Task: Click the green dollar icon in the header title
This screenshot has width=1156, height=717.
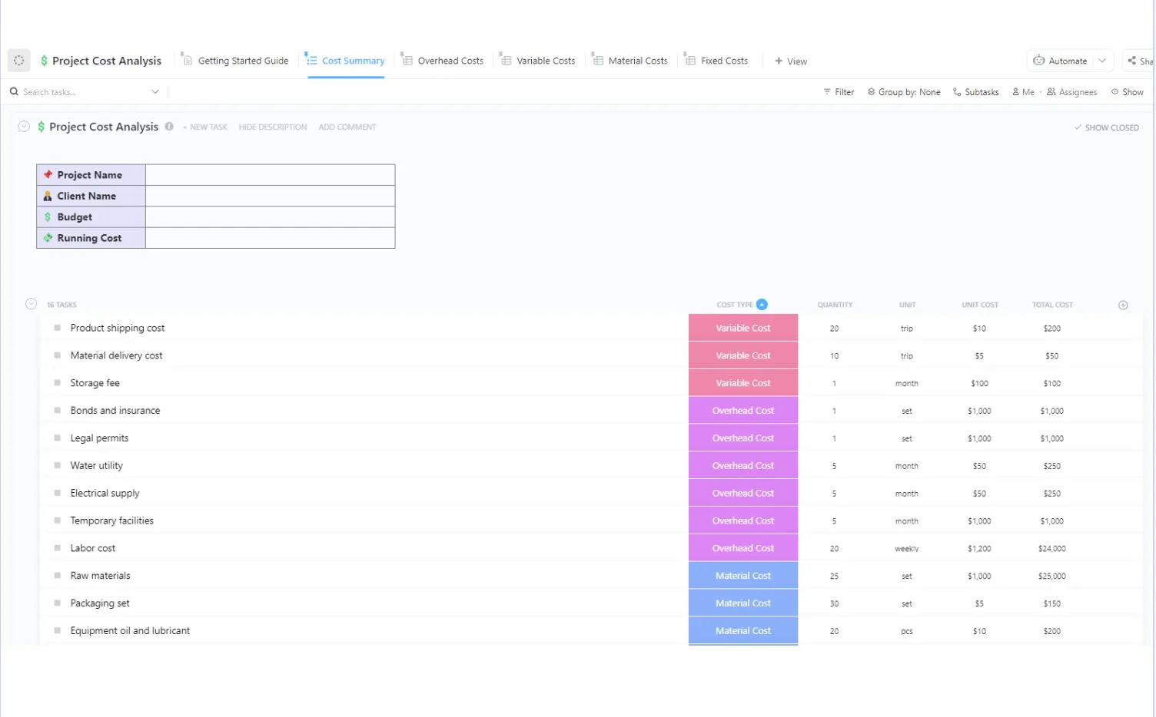Action: point(44,61)
